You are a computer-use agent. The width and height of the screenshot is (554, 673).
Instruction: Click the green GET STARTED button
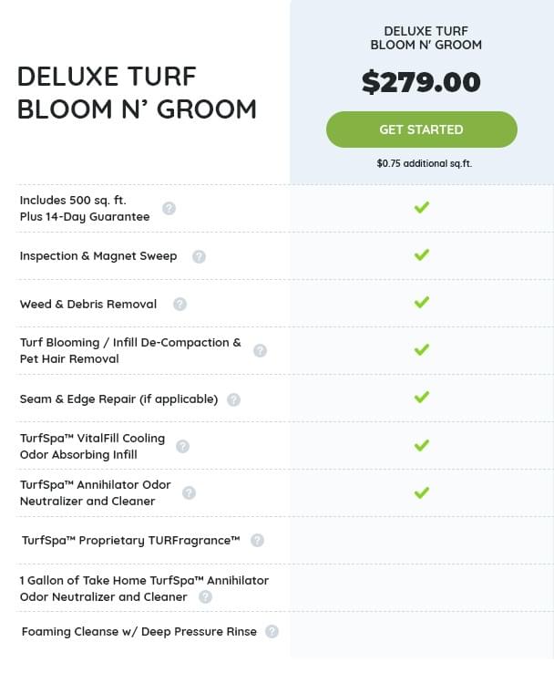pos(421,129)
